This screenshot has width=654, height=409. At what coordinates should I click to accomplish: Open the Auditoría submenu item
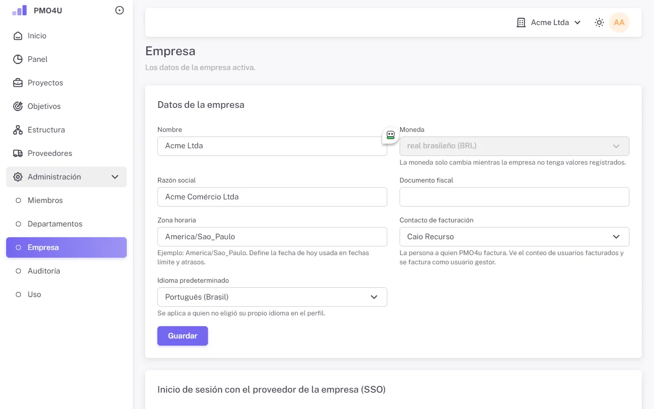tap(66, 271)
